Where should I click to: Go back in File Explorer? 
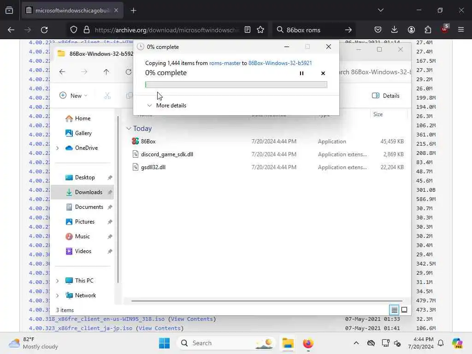(x=62, y=72)
